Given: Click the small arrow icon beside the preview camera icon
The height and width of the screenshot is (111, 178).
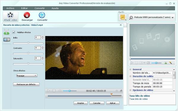Looking at the screenshot, I should coord(144,63).
